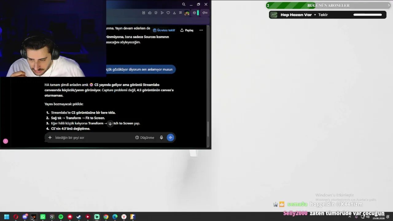
Task: Open the easy setup sliders icon
Action: coord(181,13)
